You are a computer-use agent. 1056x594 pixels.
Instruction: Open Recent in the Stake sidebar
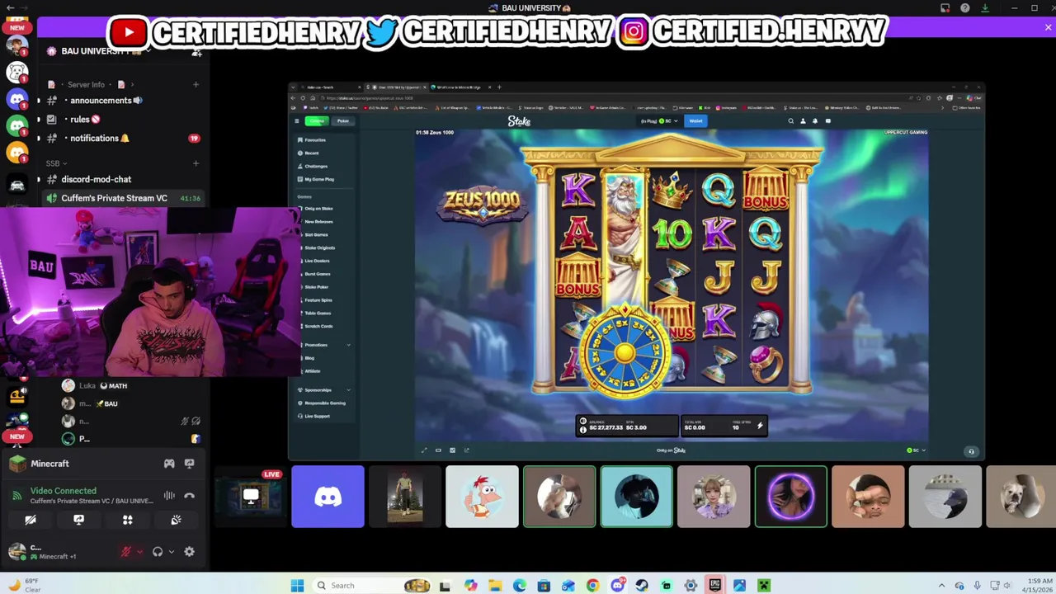pyautogui.click(x=311, y=153)
